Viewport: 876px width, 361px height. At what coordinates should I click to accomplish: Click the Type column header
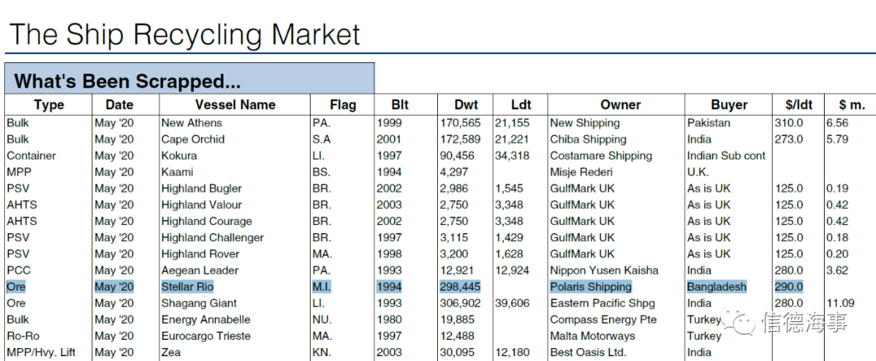49,104
